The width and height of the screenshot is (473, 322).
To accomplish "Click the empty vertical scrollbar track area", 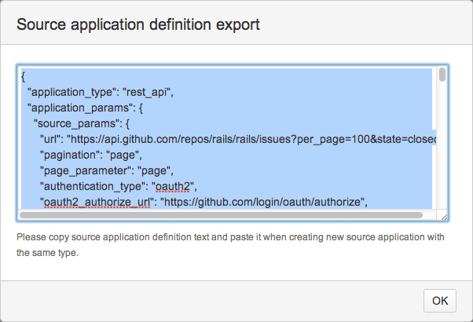I will (x=442, y=149).
